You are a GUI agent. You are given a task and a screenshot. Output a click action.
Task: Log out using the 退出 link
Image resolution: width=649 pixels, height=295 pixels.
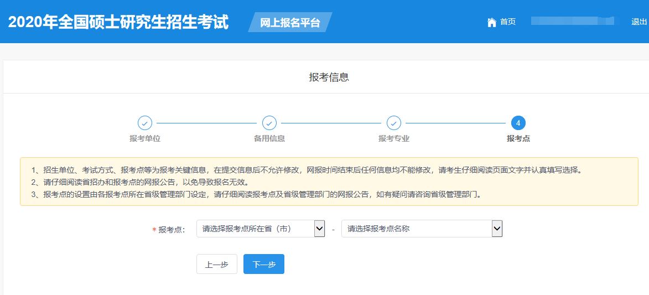click(x=639, y=22)
